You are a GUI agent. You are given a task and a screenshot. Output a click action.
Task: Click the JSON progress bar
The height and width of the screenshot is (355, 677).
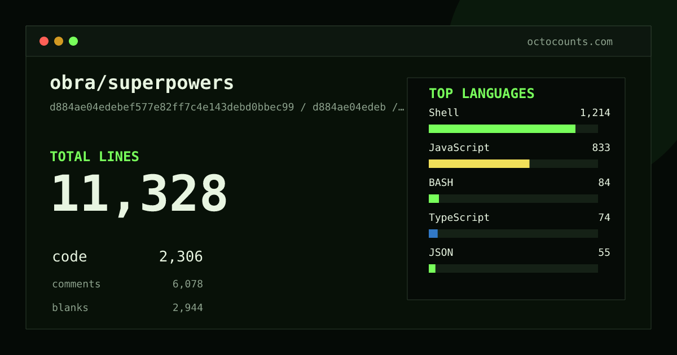[x=513, y=268]
